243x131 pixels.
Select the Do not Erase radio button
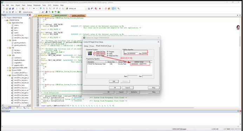95,56
